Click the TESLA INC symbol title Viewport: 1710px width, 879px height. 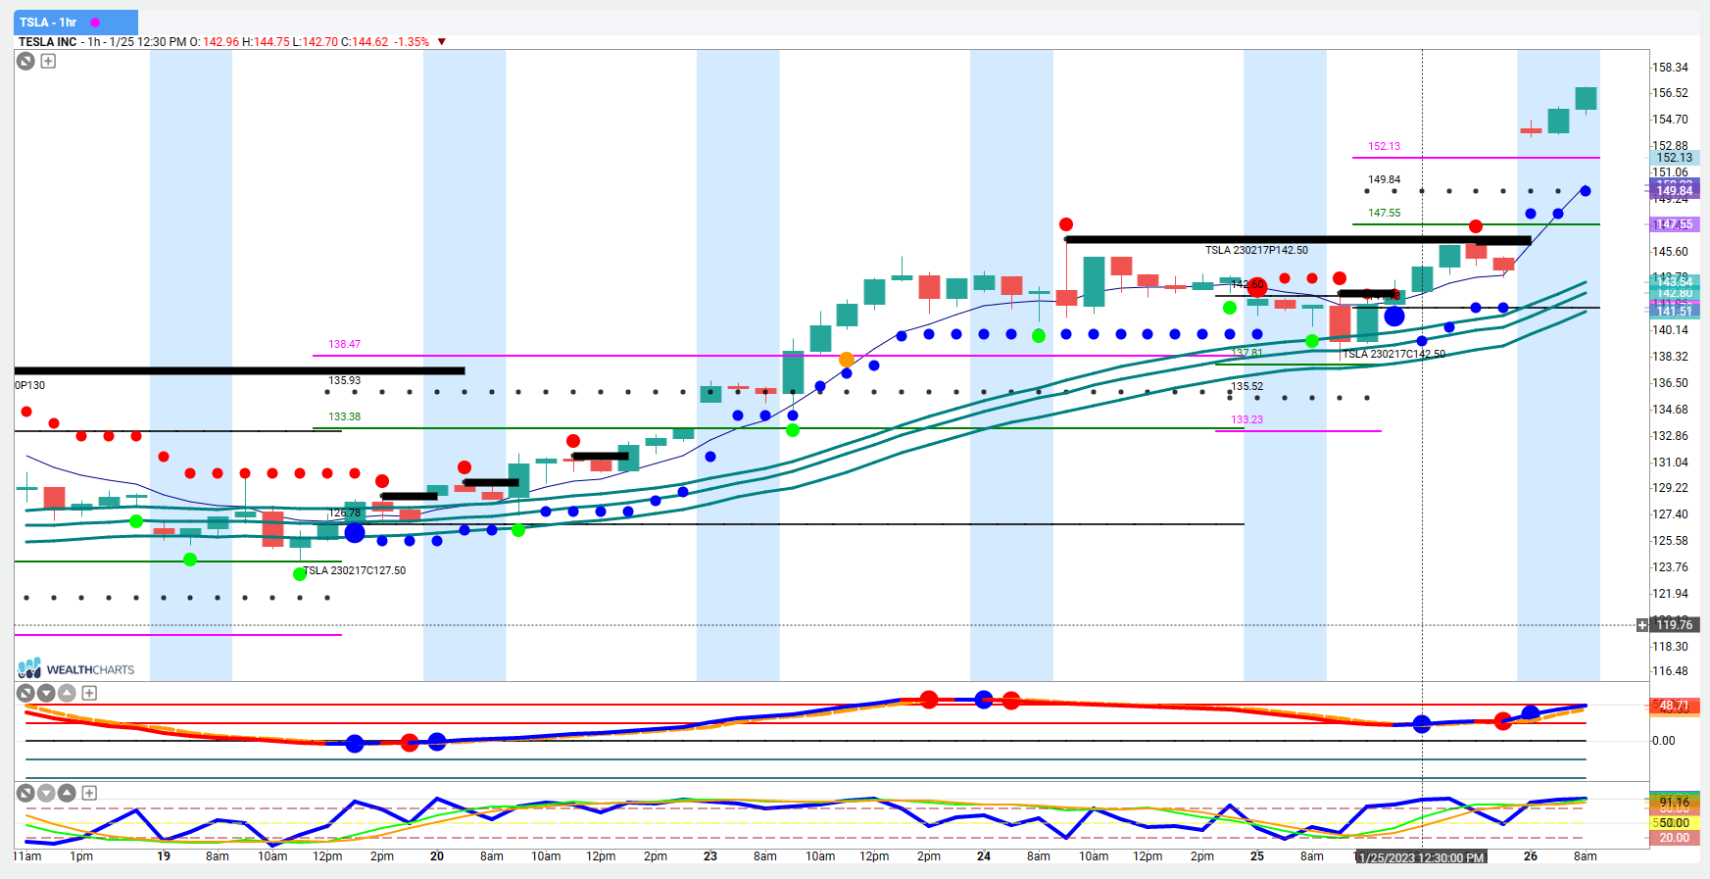click(x=48, y=42)
